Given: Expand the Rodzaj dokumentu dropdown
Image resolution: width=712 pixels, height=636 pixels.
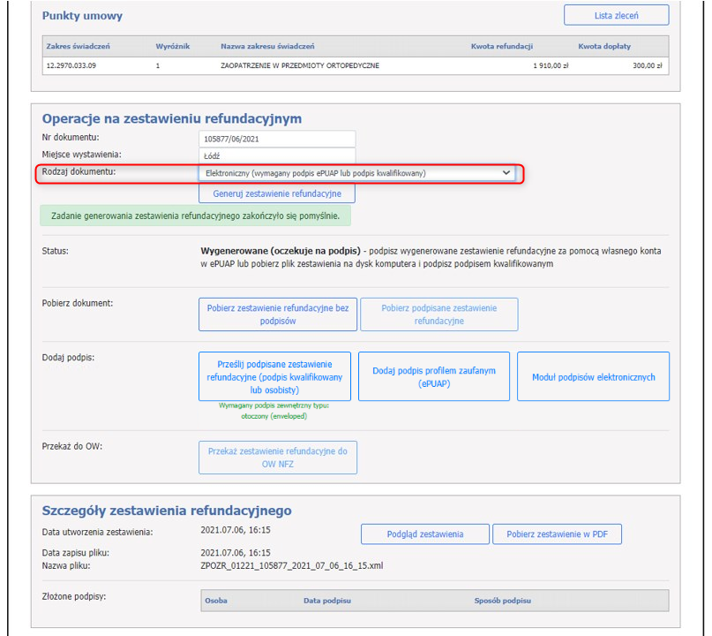Looking at the screenshot, I should pyautogui.click(x=356, y=173).
